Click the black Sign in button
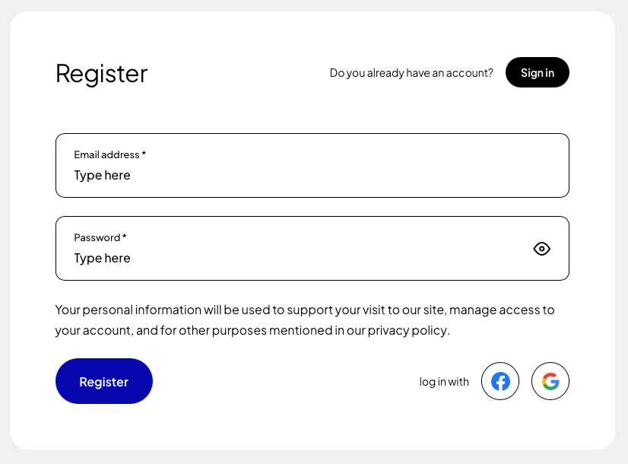 pos(537,72)
